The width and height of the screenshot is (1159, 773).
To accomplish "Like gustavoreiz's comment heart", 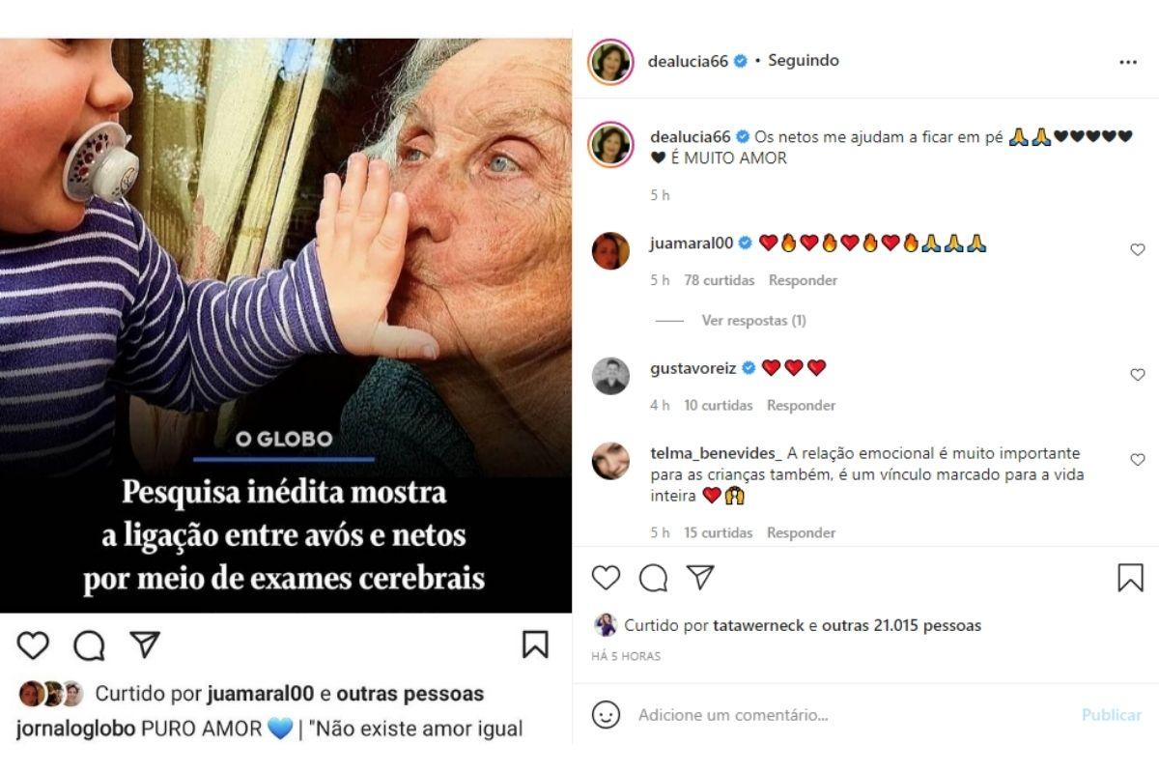I will 1138,375.
